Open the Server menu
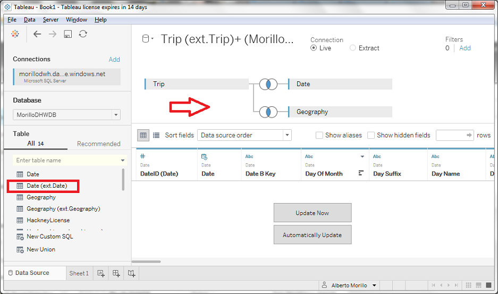The width and height of the screenshot is (498, 294). 50,20
